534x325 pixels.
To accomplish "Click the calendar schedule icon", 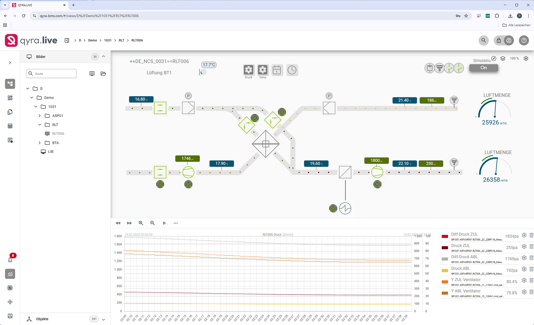I will 277,70.
